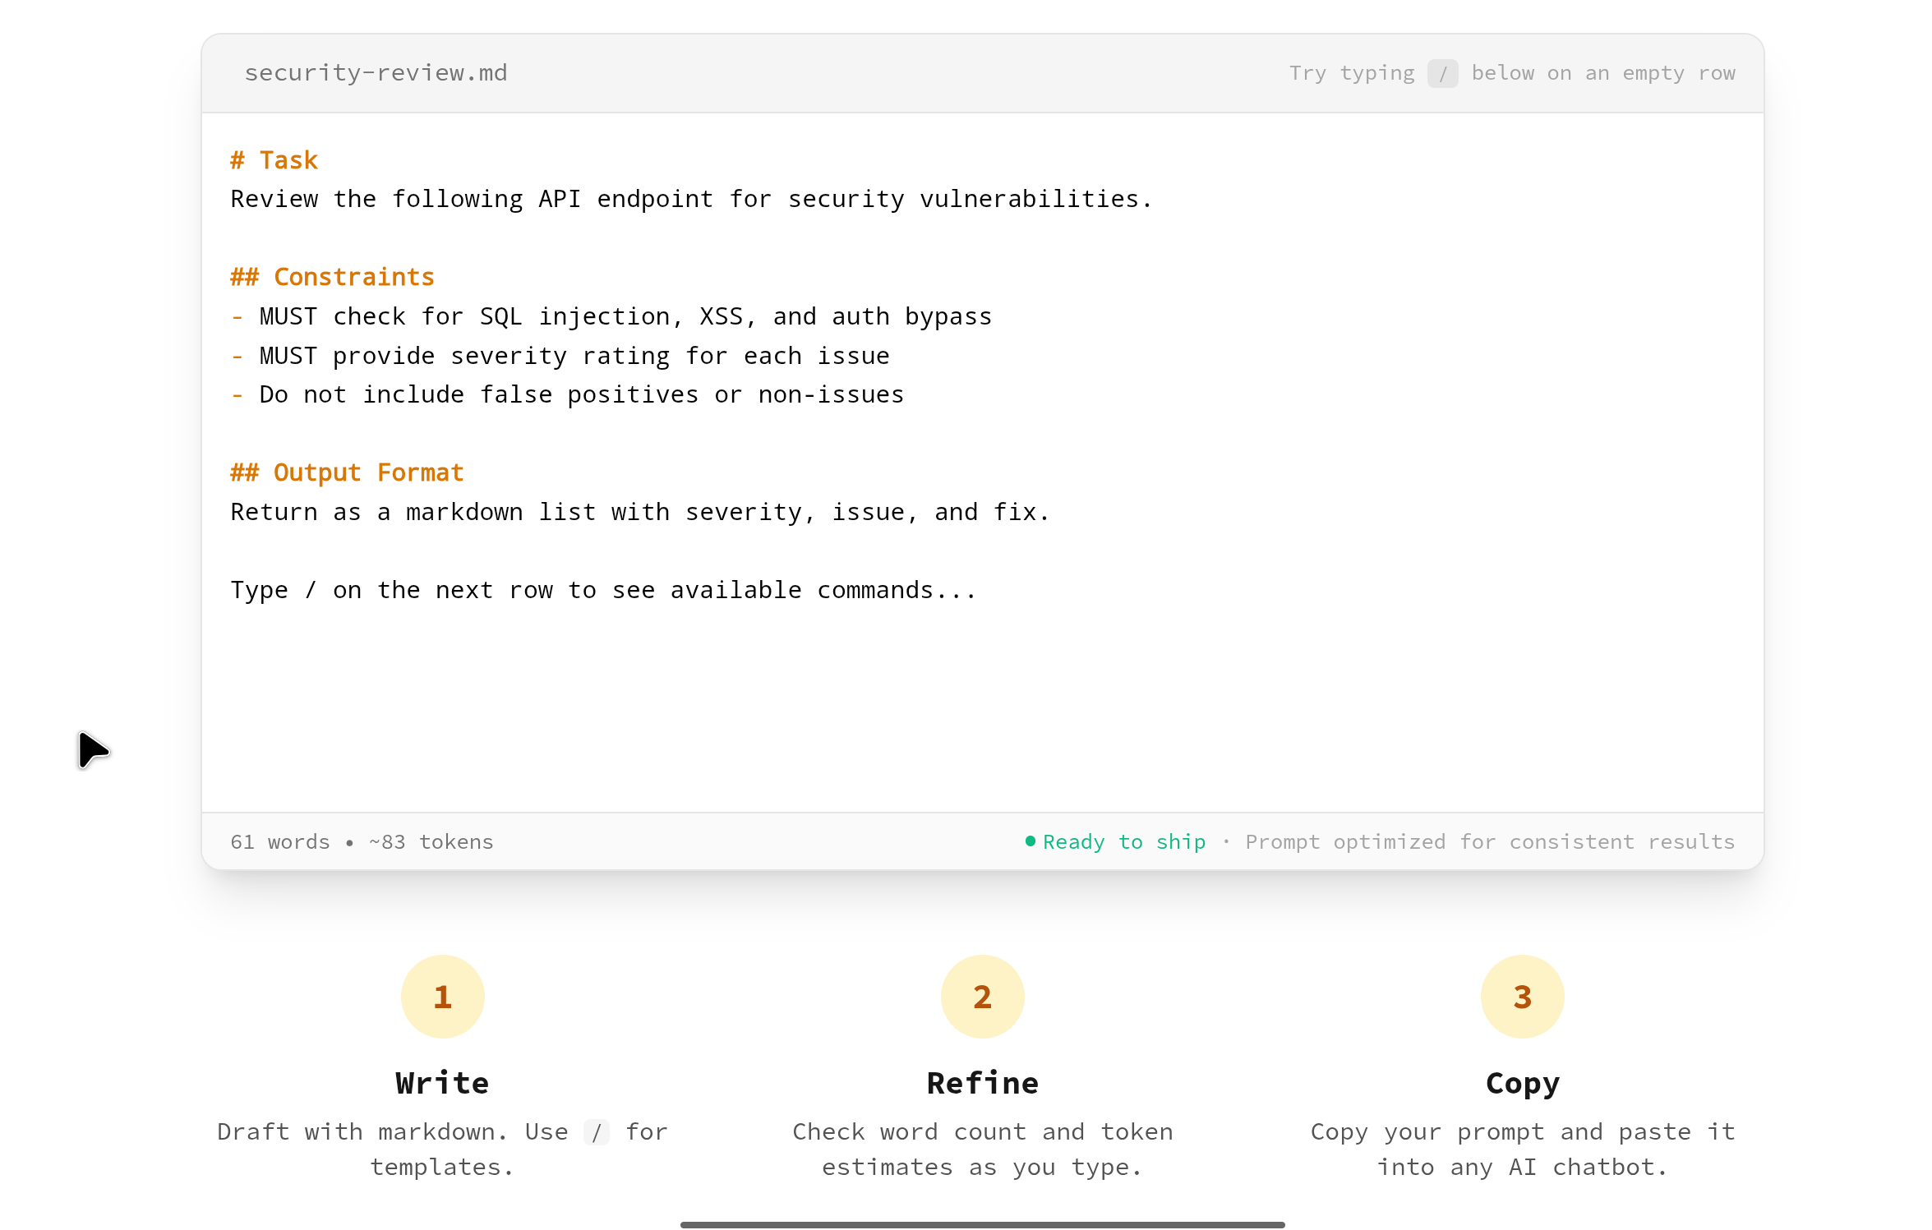Image resolution: width=1932 pixels, height=1230 pixels.
Task: Select the security-review.md filename tab
Action: pos(376,73)
